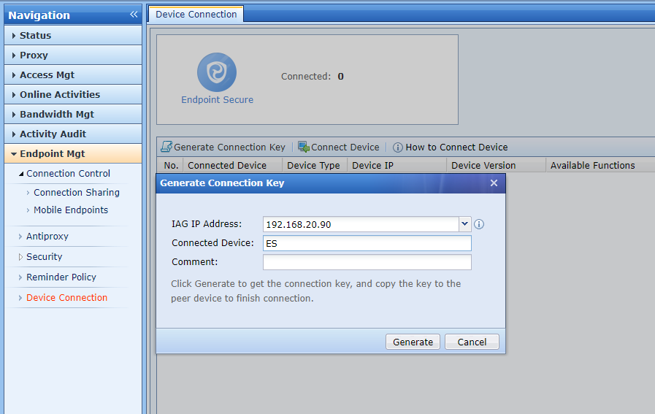Click the info icon beside How to Connect Device
The width and height of the screenshot is (655, 414).
tap(398, 147)
